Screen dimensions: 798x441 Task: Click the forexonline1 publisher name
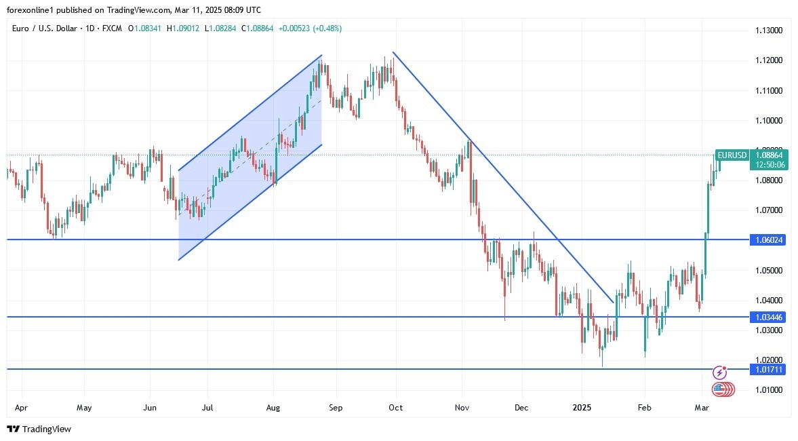pos(33,10)
